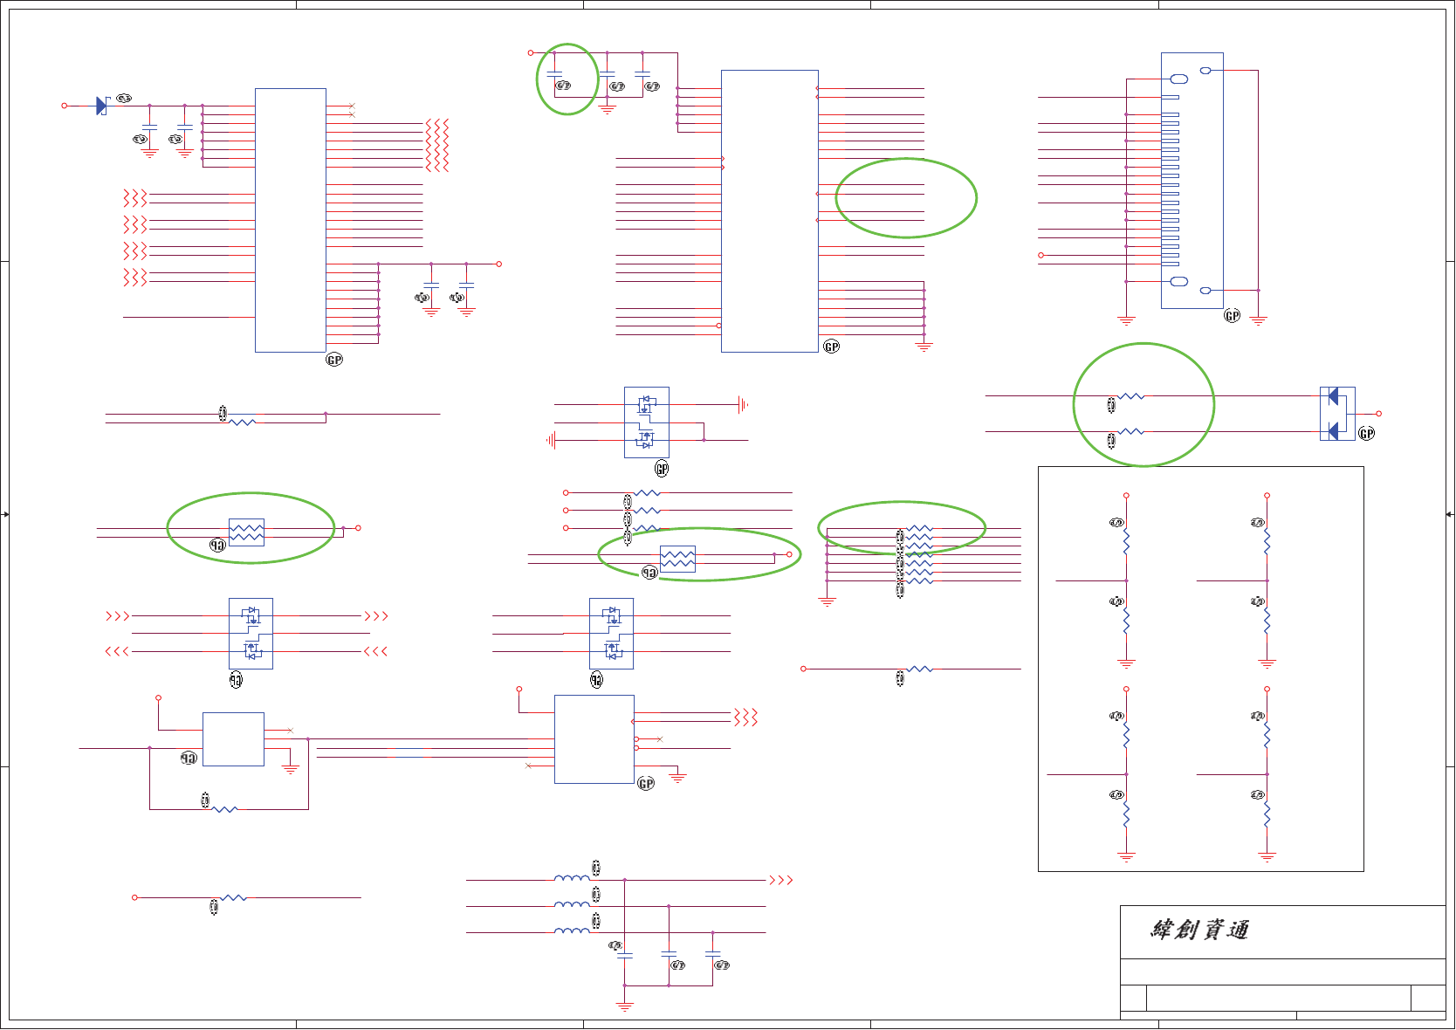1456x1030 pixels.
Task: Select the middle inductor in the bottom filter circuit
Action: [572, 905]
